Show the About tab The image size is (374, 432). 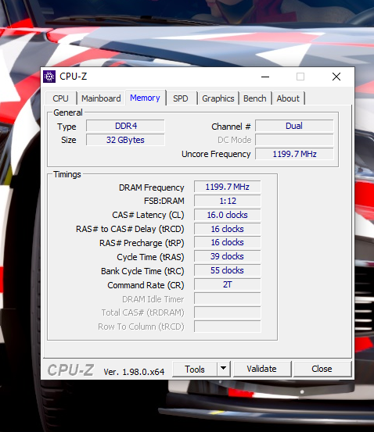pyautogui.click(x=288, y=98)
